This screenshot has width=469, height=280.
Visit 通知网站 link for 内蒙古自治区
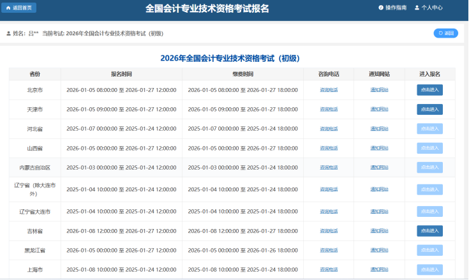[x=379, y=167]
